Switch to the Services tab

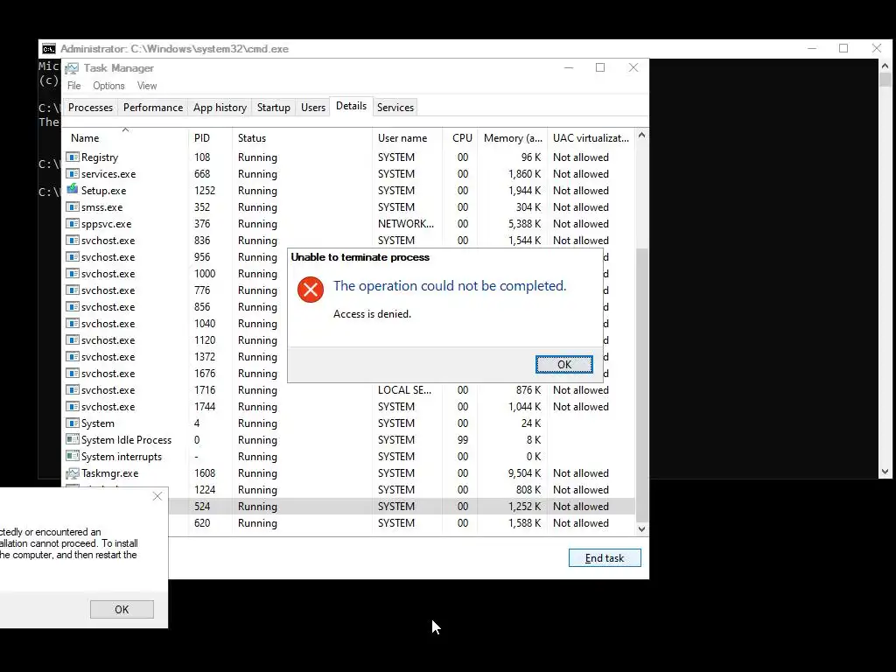(x=395, y=108)
